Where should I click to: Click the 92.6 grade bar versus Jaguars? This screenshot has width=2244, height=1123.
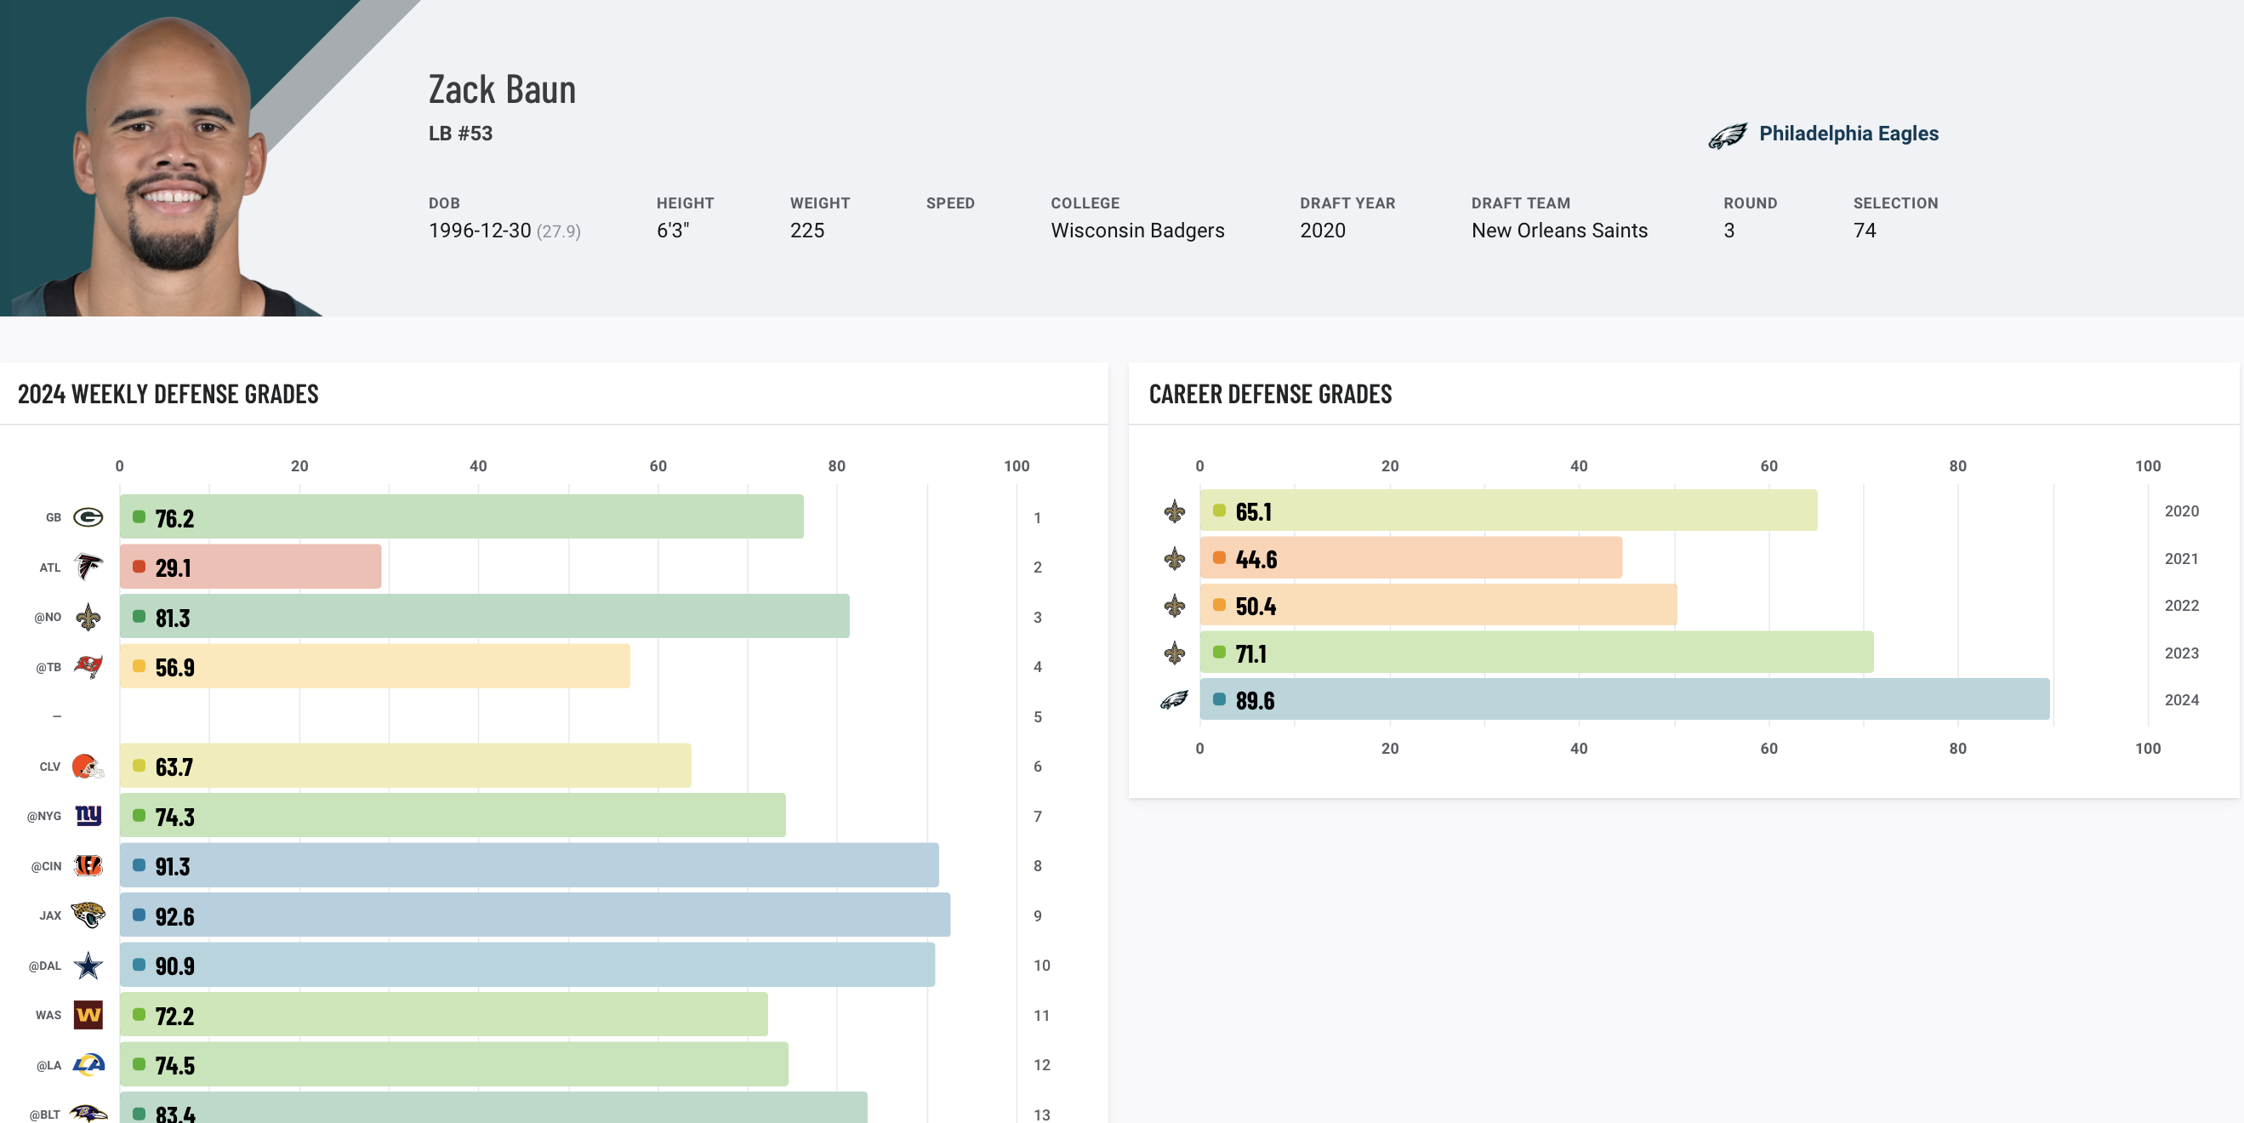click(535, 915)
